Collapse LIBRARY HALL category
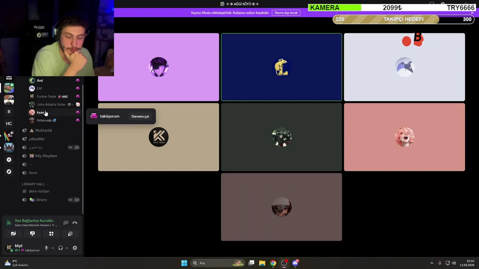479x269 pixels. tap(35, 184)
